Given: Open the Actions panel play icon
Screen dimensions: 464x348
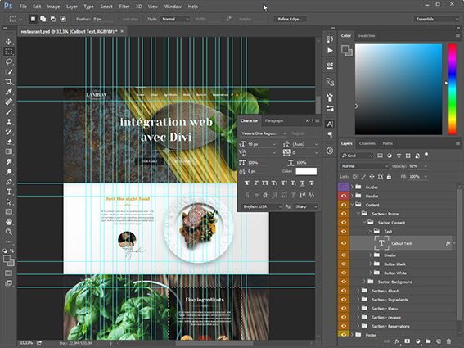Looking at the screenshot, I should [330, 51].
